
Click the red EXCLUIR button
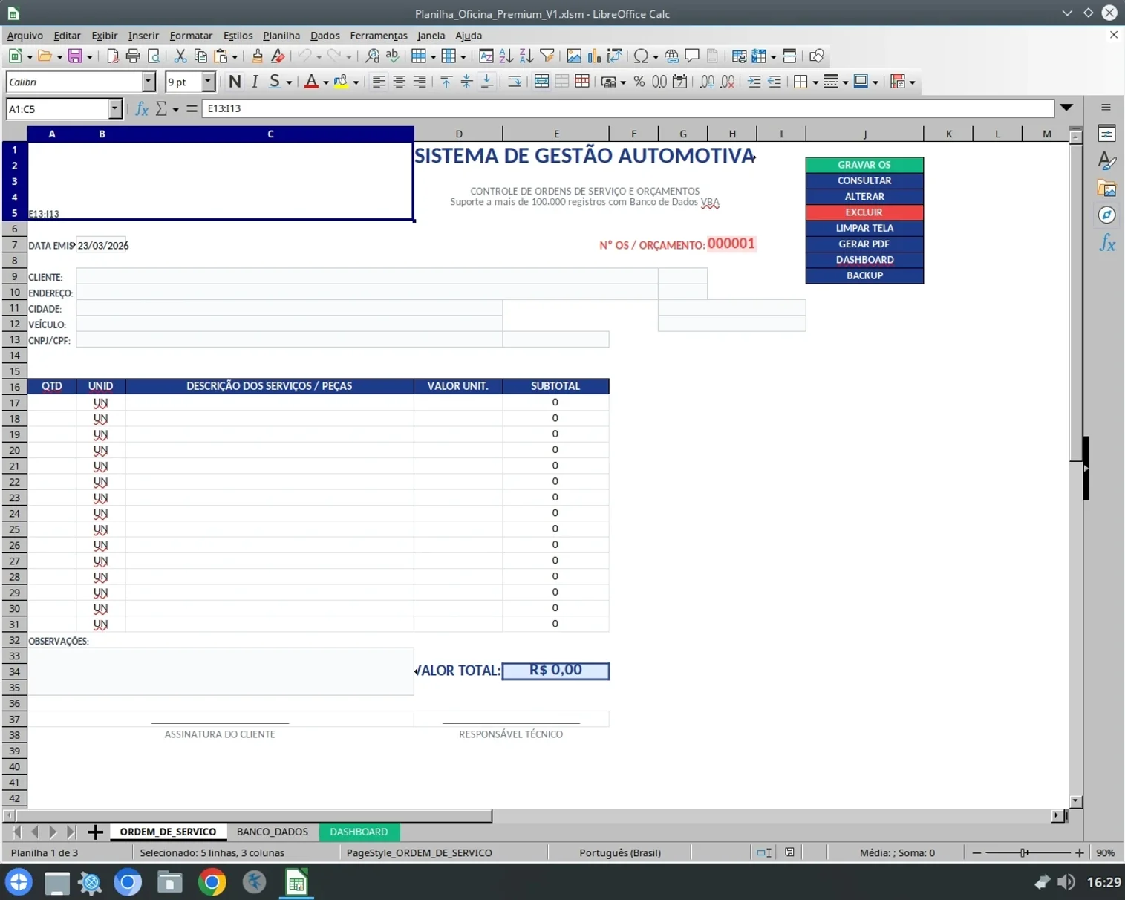pos(864,212)
